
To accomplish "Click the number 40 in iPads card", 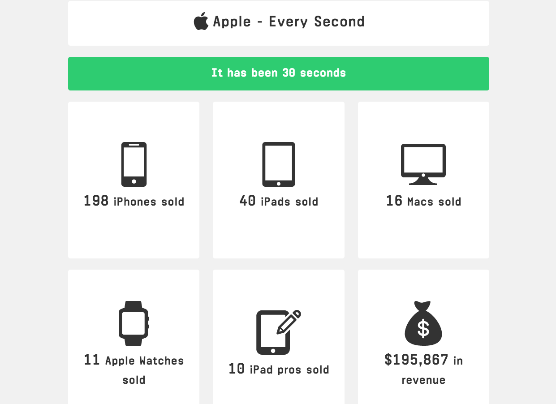I will 248,201.
